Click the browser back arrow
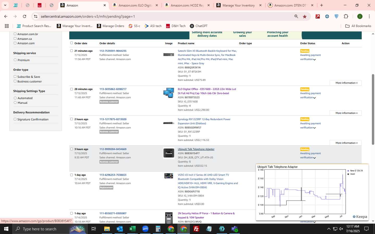 [x=6, y=16]
